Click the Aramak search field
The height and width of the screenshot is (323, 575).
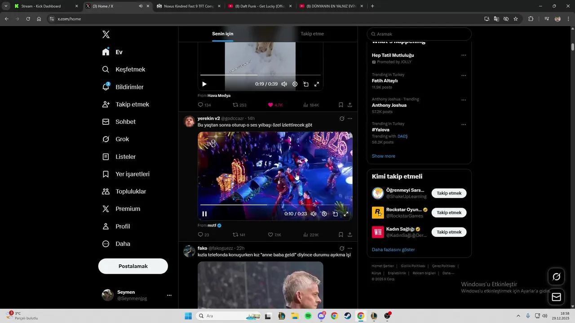click(x=419, y=34)
